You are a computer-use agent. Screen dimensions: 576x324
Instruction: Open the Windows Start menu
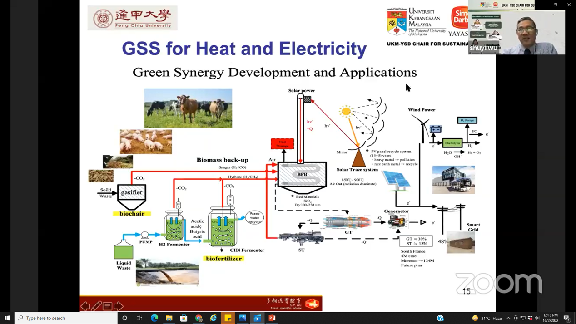coord(7,318)
